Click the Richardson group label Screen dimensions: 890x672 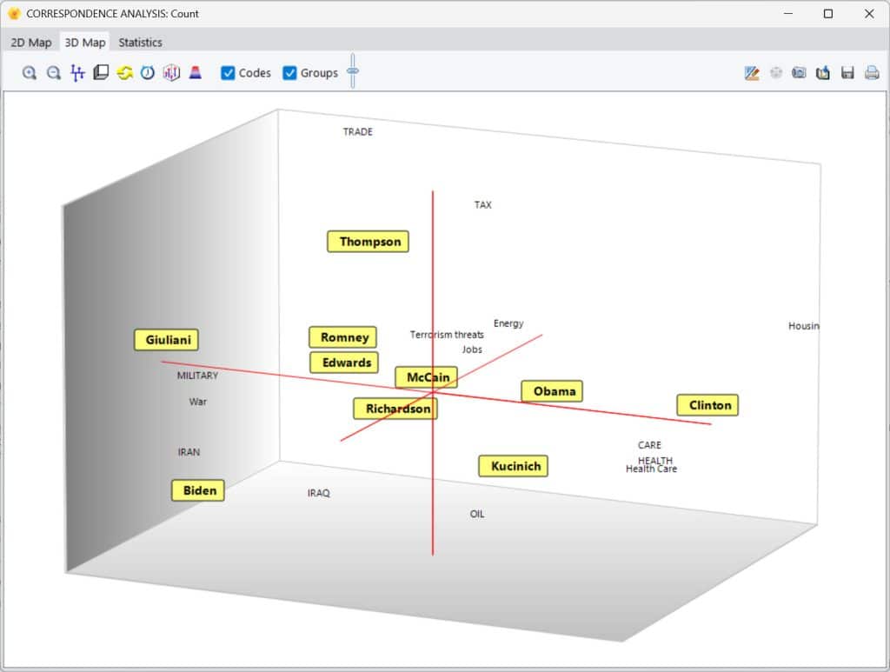click(x=395, y=409)
